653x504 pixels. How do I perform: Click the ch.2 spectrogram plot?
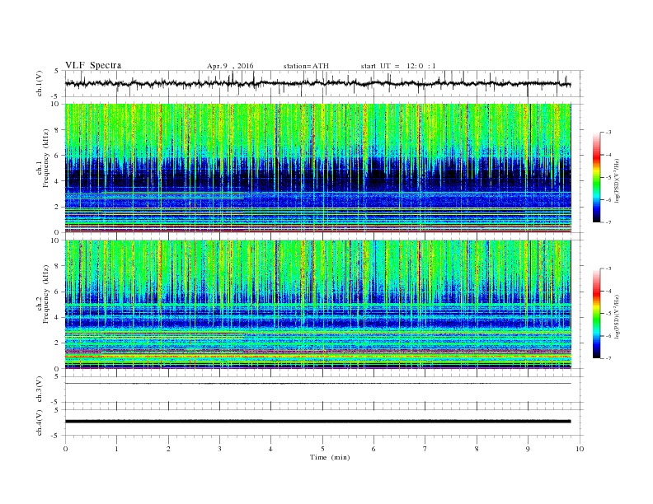coord(317,304)
